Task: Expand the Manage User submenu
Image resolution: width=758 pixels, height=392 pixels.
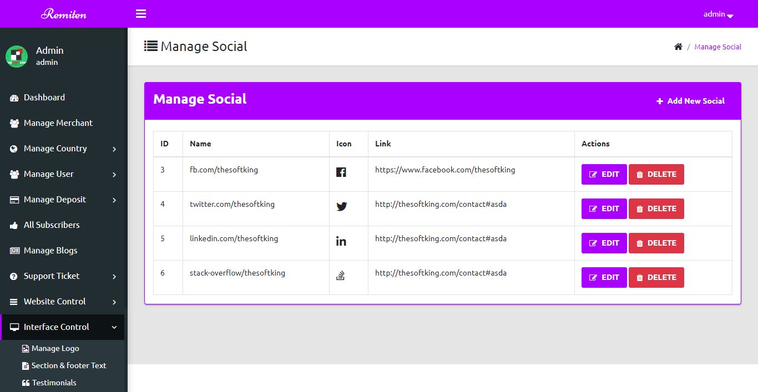Action: [x=63, y=174]
